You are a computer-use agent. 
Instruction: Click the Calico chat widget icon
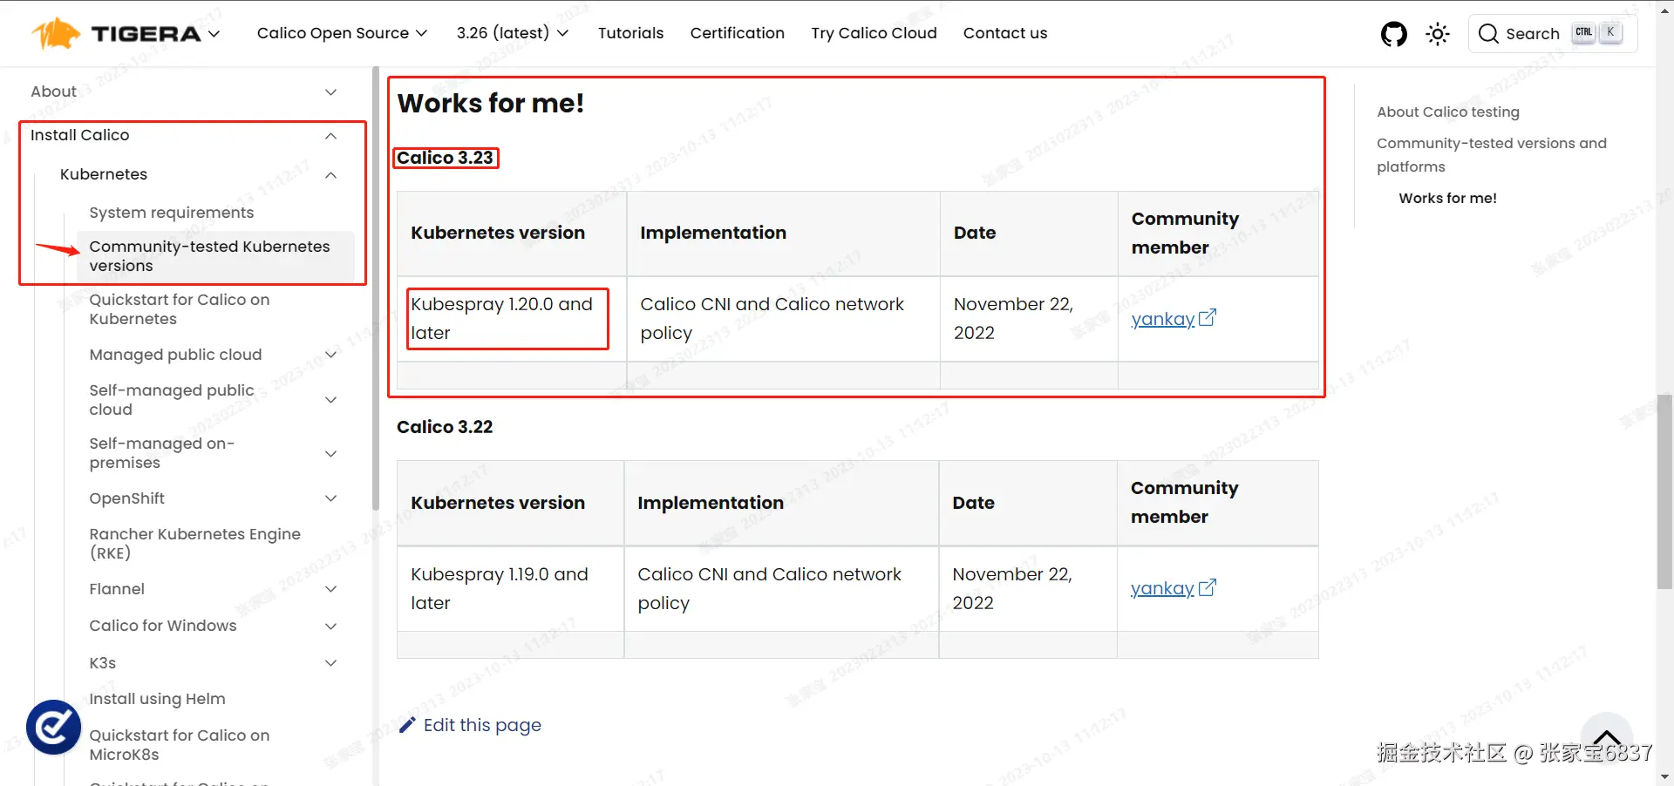(53, 727)
